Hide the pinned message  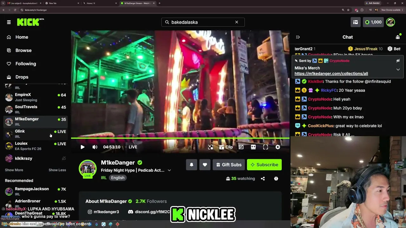398,61
